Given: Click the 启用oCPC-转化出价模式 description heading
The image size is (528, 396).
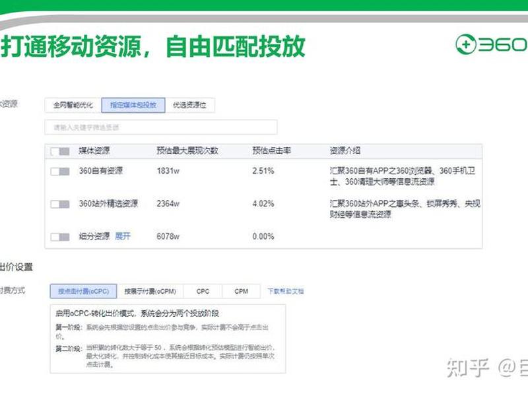Looking at the screenshot, I should (x=137, y=313).
